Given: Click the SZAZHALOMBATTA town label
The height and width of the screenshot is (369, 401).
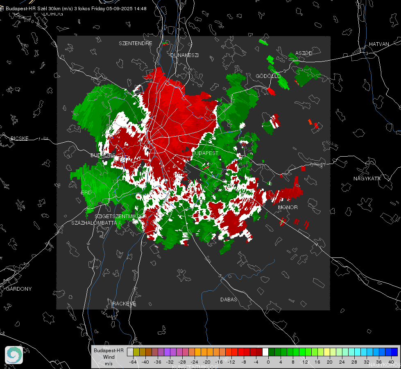Looking at the screenshot, I should (x=94, y=223).
